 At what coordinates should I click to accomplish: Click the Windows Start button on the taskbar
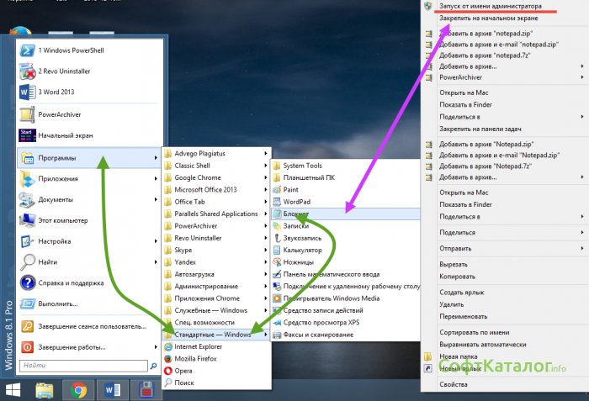tap(14, 390)
